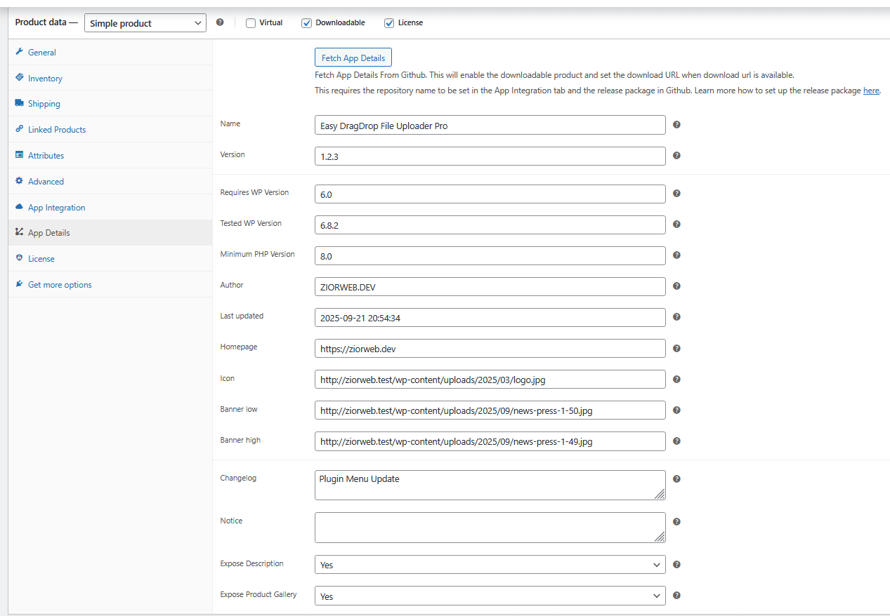
Task: Click the help icon next to Changelog
Action: click(676, 479)
